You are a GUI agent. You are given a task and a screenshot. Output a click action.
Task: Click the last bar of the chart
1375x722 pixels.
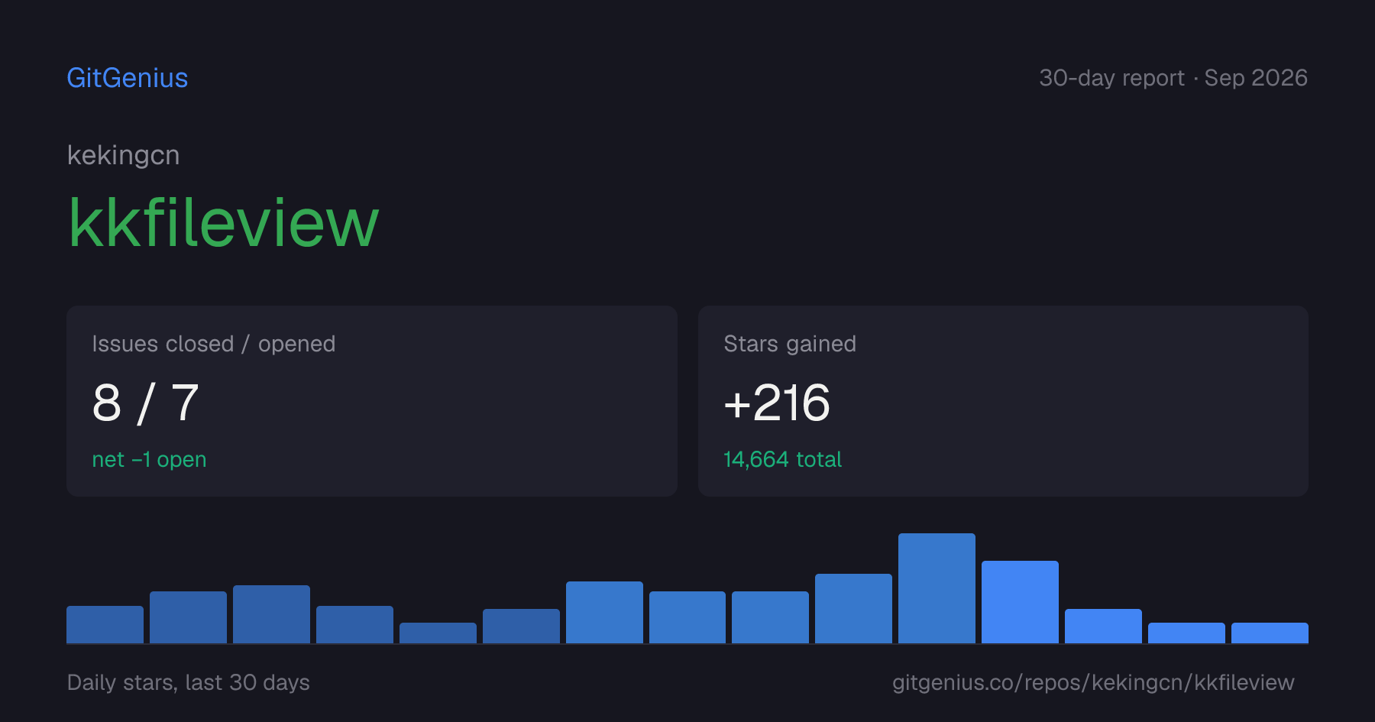pyautogui.click(x=1270, y=633)
